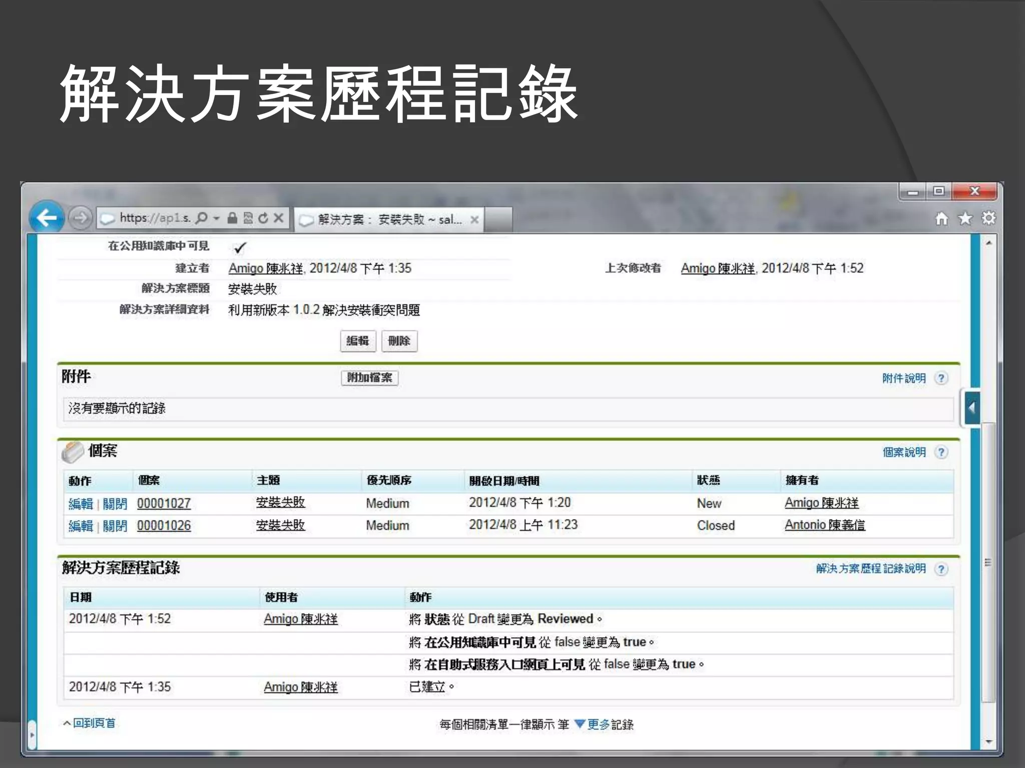Open 安裝失敗 subject of case 00001027

280,502
